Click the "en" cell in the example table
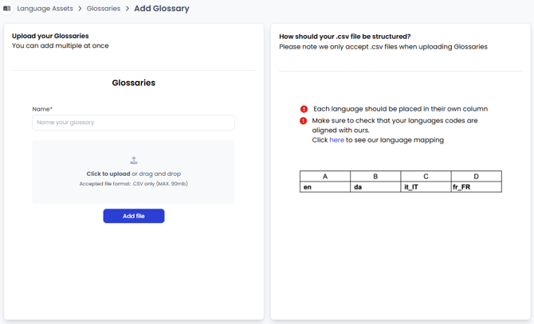534x324 pixels. coord(325,187)
